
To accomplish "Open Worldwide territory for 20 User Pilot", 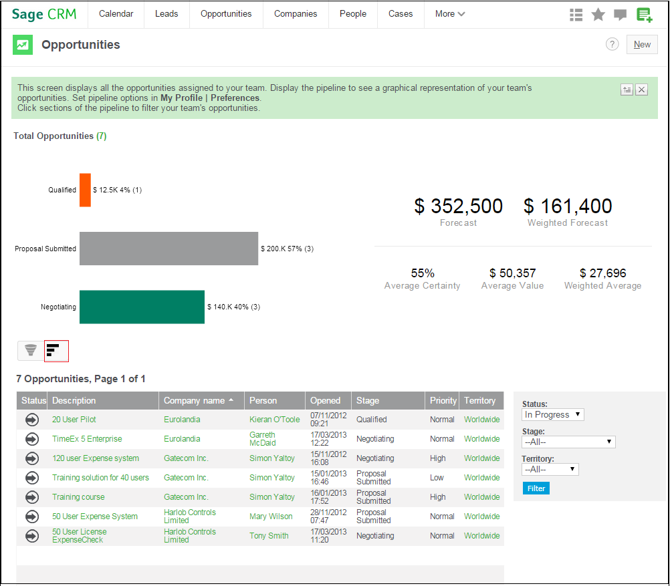I will coord(481,420).
